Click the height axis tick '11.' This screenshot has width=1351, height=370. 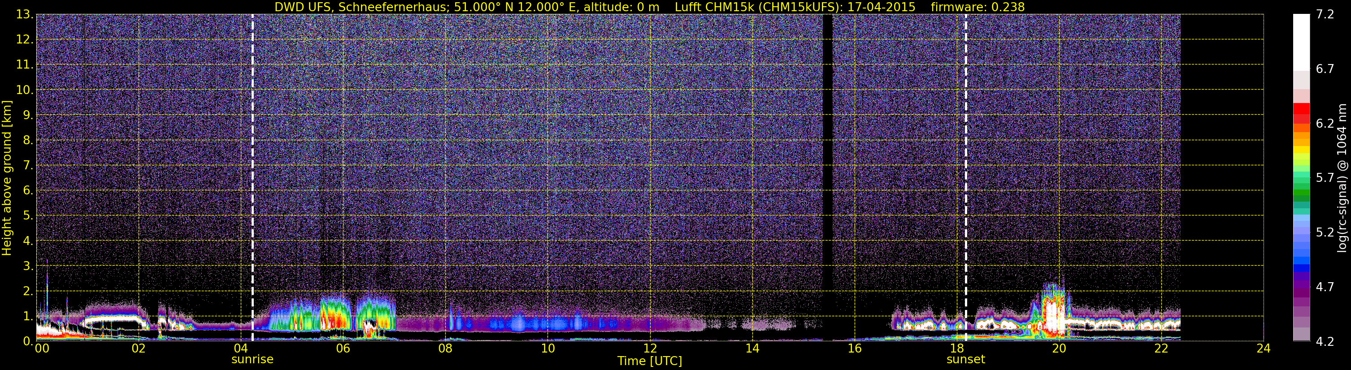[x=24, y=65]
